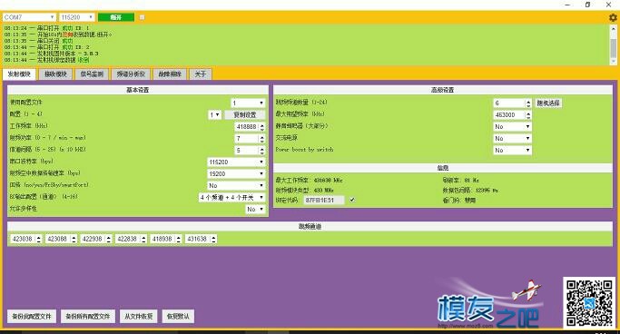620x334 pixels.
Task: Step the 418888 frequency value
Action: point(262,126)
